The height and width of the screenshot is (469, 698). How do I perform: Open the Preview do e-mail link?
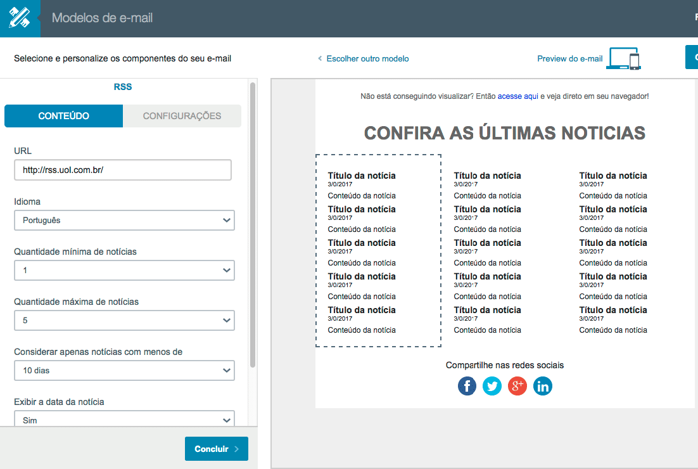[x=569, y=59]
